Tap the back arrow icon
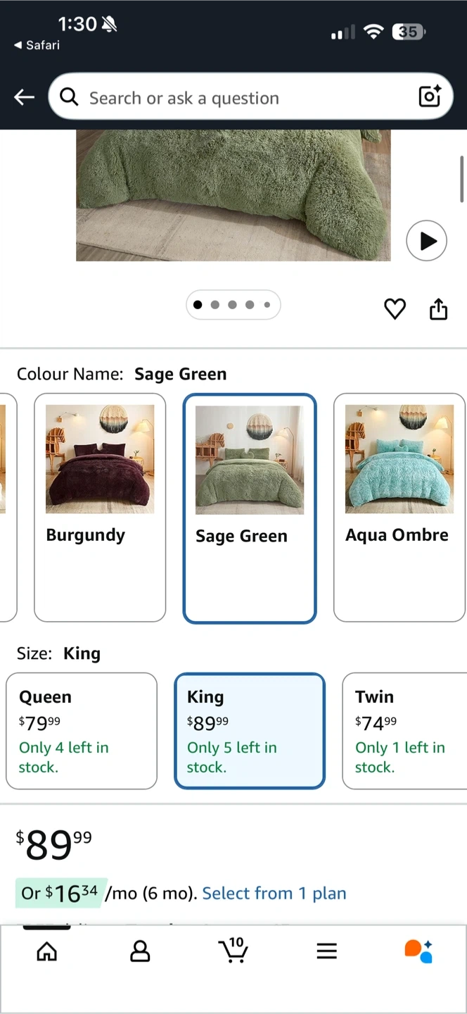 [25, 97]
